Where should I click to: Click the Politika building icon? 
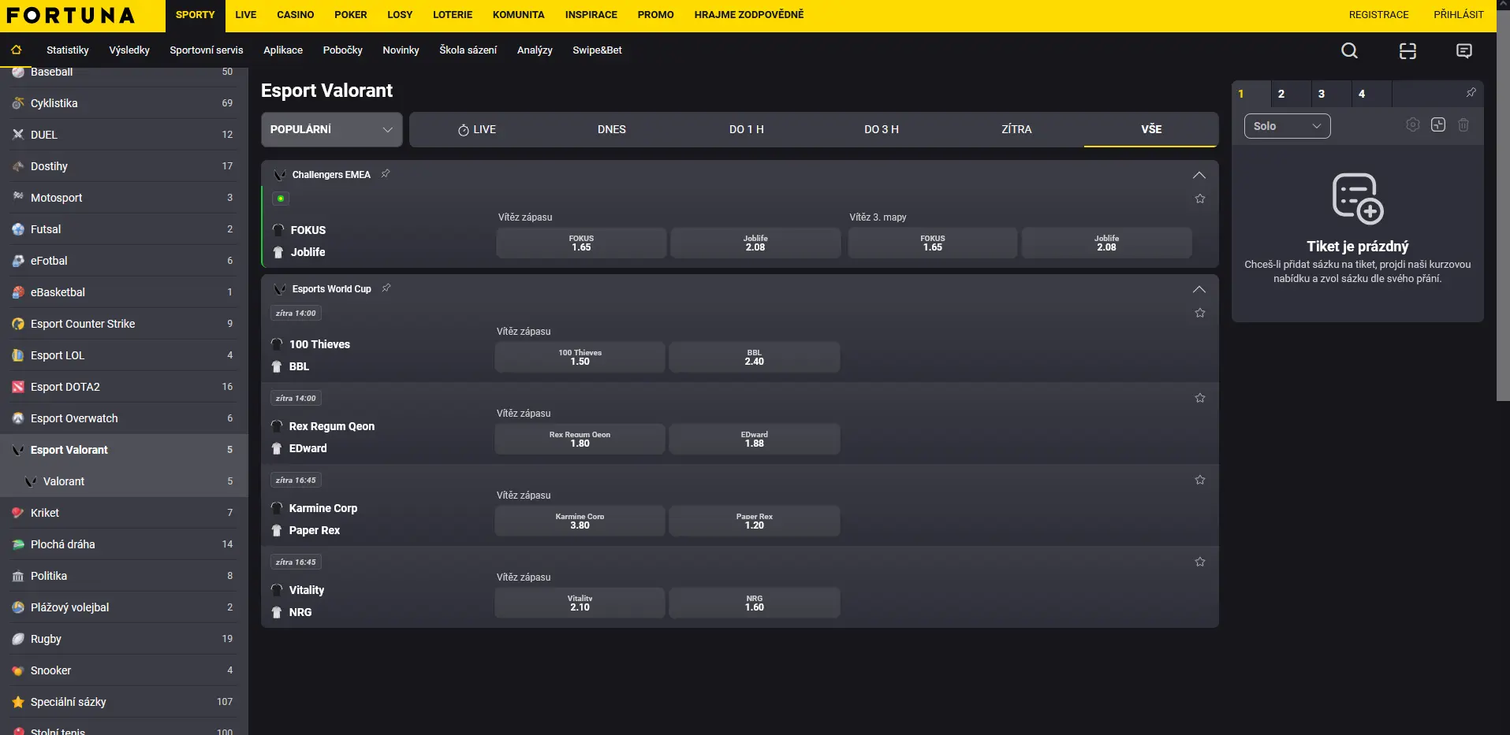coord(18,576)
